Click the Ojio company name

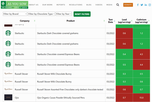point(17,98)
